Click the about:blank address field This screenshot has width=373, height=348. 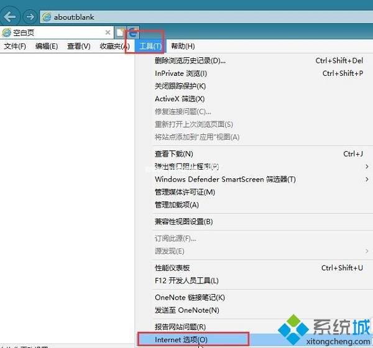click(x=206, y=17)
